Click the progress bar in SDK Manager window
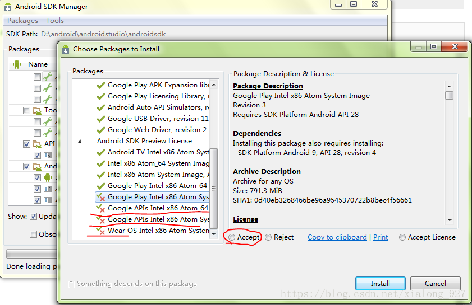This screenshot has height=305, width=472. 31,254
